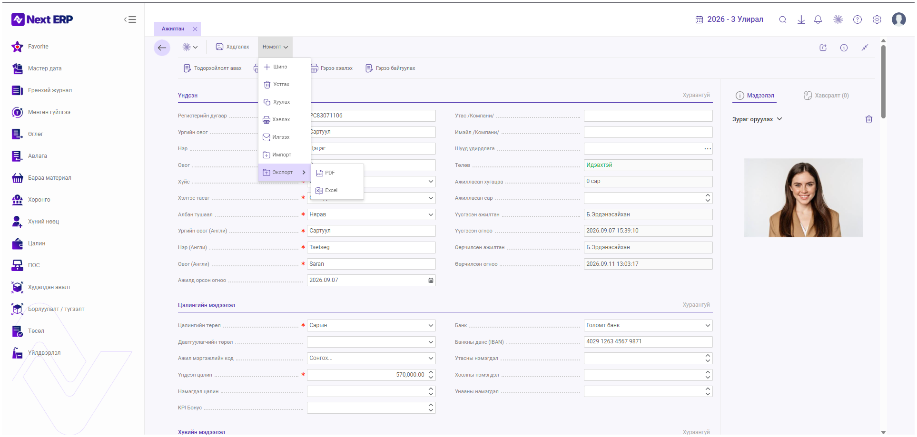This screenshot has width=917, height=437.
Task: Collapse the sidebar menu icon
Action: point(130,19)
